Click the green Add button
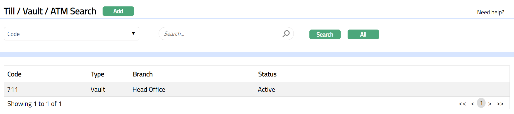The image size is (514, 114). (x=118, y=11)
